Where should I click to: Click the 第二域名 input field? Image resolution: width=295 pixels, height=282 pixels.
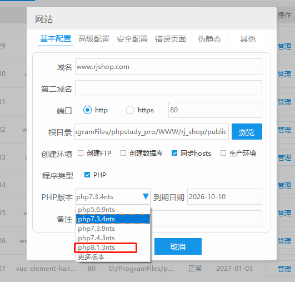tap(168, 88)
